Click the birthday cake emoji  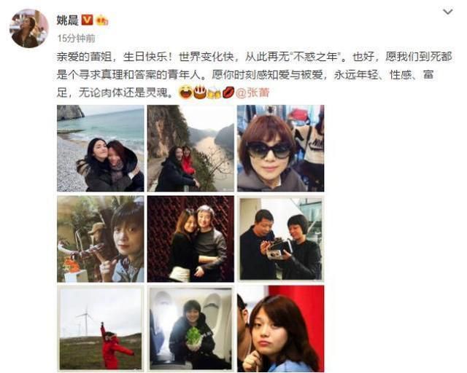[x=199, y=93]
